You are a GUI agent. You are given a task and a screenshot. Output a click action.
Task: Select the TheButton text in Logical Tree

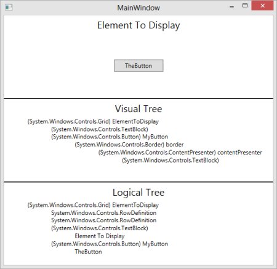(x=88, y=252)
